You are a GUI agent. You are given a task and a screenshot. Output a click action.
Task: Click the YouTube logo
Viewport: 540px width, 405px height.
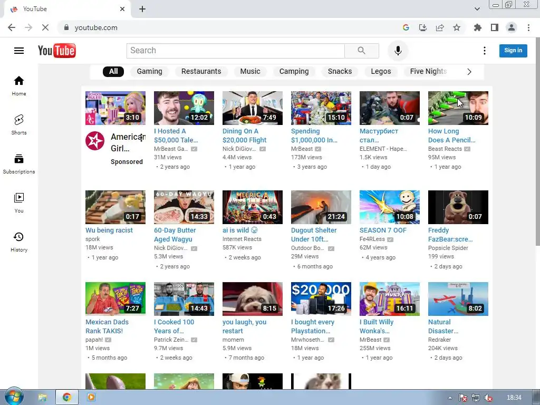click(x=57, y=51)
